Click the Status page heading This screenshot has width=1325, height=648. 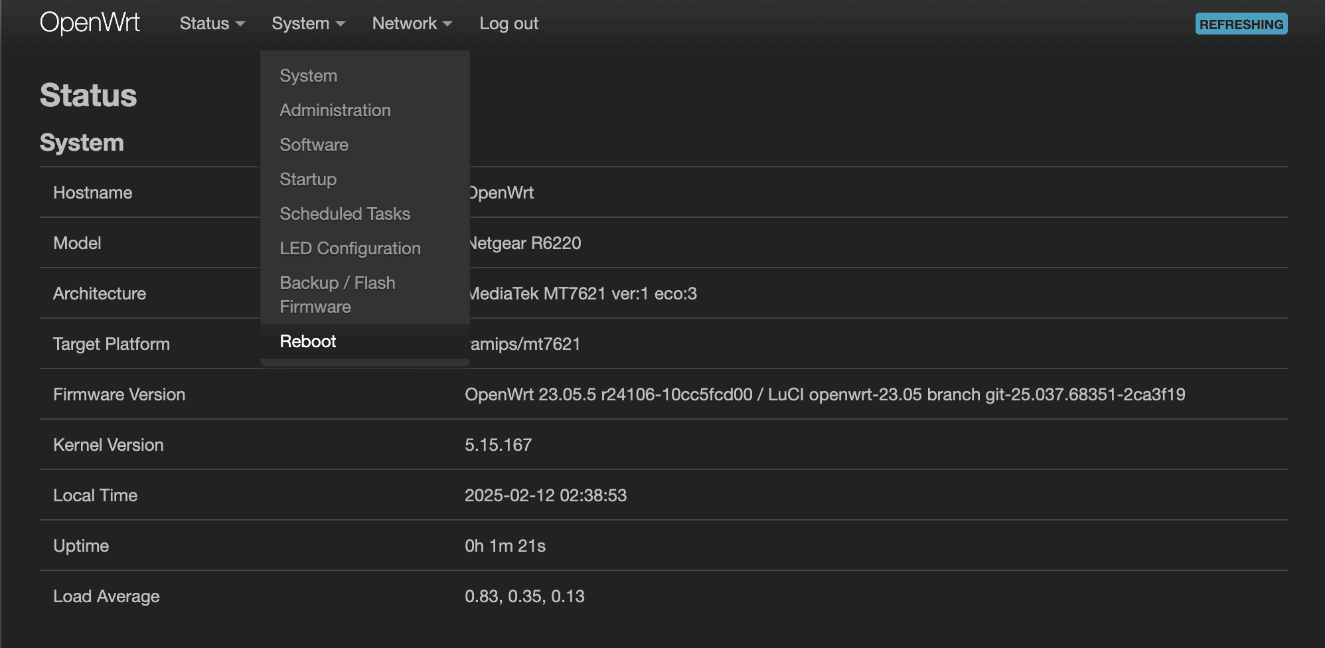click(x=88, y=95)
